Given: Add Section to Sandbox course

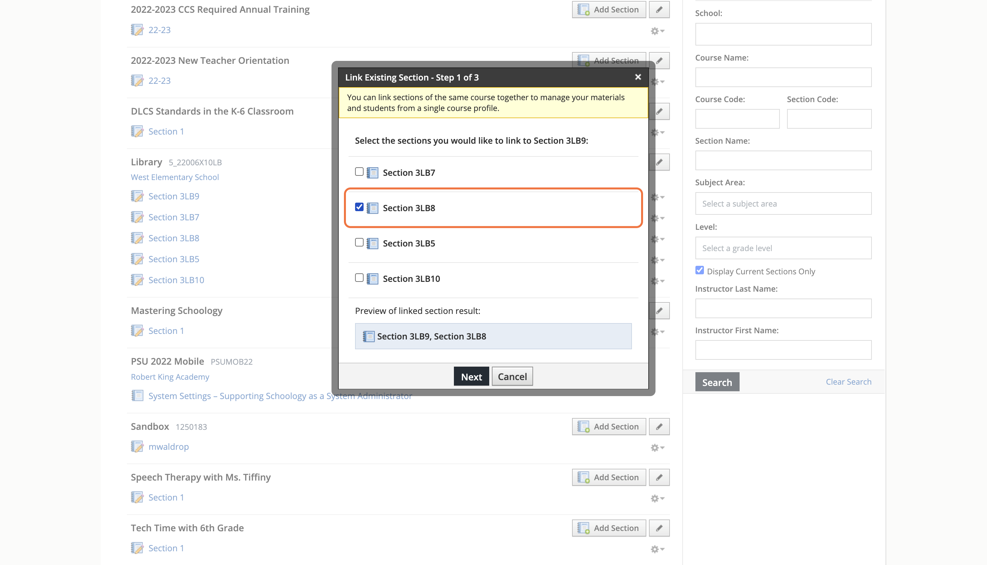Looking at the screenshot, I should pyautogui.click(x=608, y=427).
